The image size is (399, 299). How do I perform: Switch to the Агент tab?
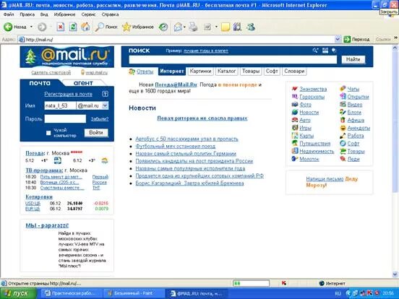click(83, 83)
